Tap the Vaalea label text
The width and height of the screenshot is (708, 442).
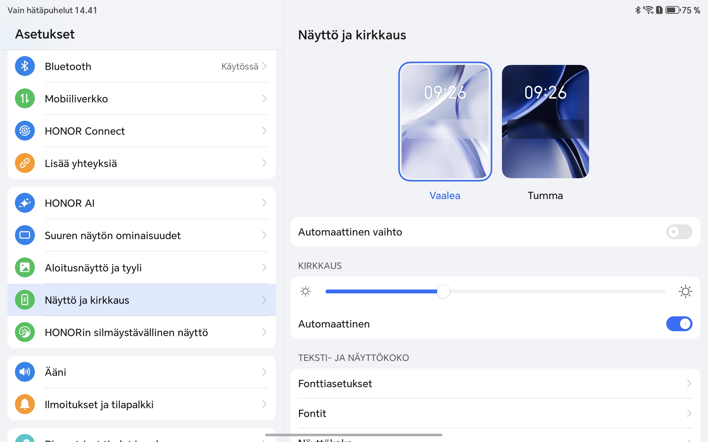pyautogui.click(x=445, y=196)
